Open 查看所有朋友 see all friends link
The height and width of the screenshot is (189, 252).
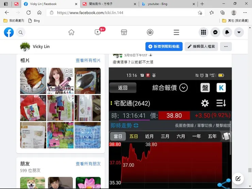pos(88,164)
